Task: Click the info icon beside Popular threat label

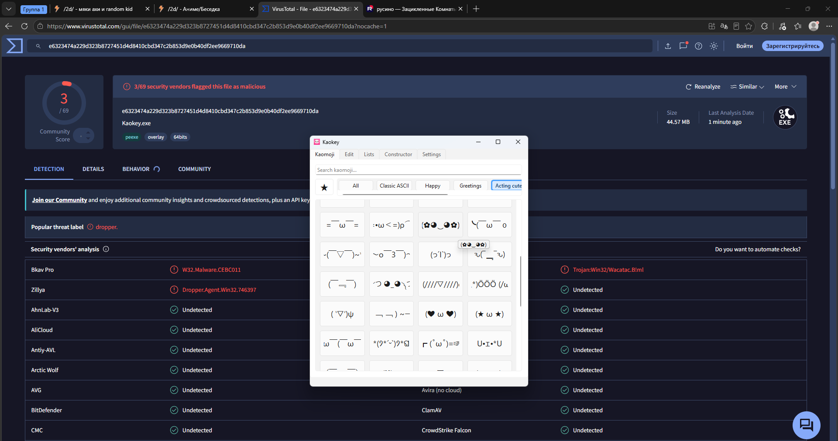Action: (x=90, y=227)
